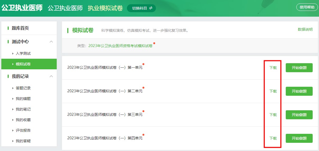Screen dimensions: 319x151
Task: Open 我的收藏 in sidebar
Action: click(x=23, y=120)
